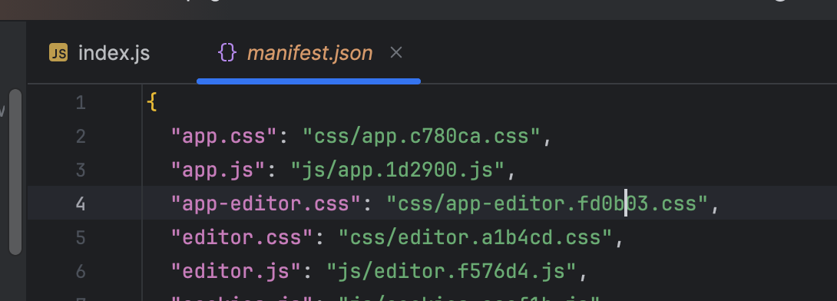Click the JS file icon on index.js tab
The image size is (837, 301).
click(58, 52)
